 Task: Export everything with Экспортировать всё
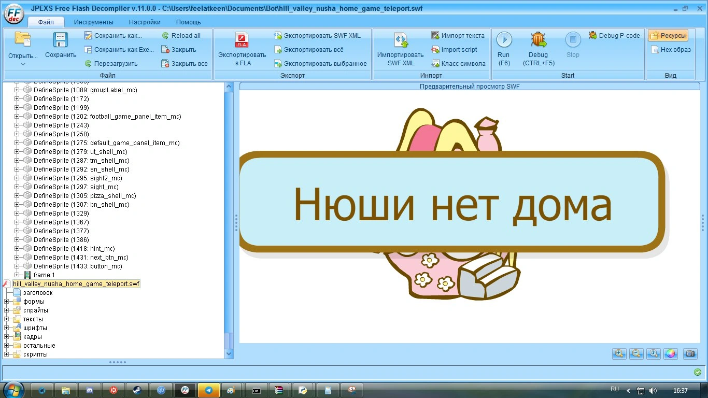[x=309, y=50]
